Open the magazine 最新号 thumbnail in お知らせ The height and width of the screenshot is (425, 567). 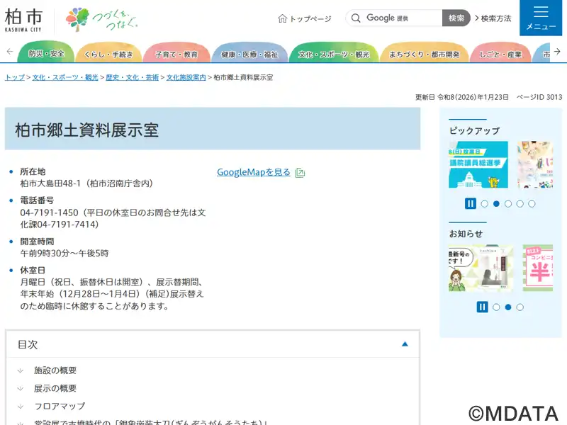click(x=481, y=268)
